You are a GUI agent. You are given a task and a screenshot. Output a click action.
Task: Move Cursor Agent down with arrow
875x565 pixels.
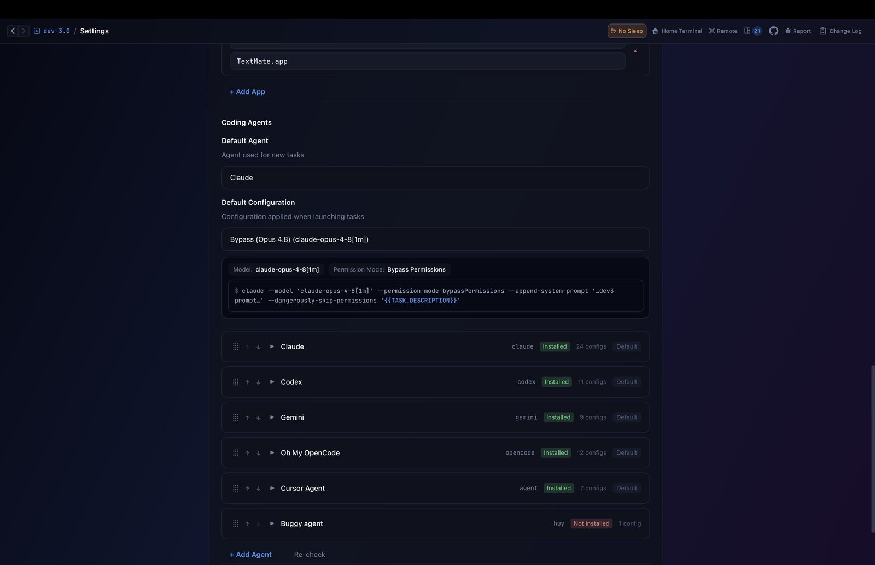[259, 489]
